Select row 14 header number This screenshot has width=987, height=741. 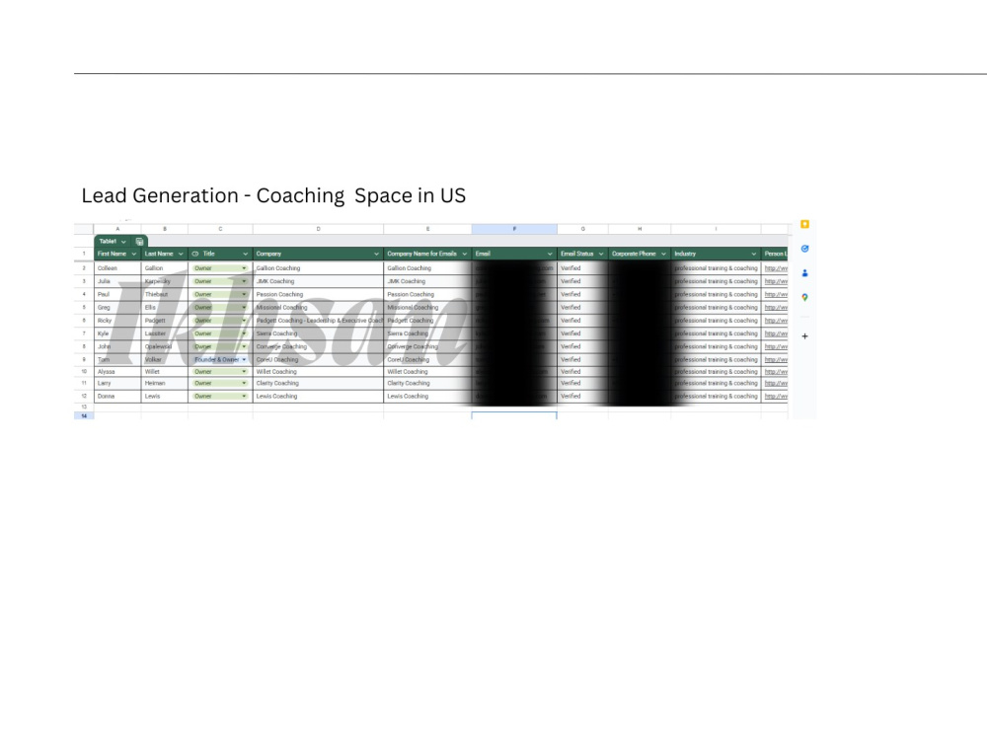[x=84, y=415]
